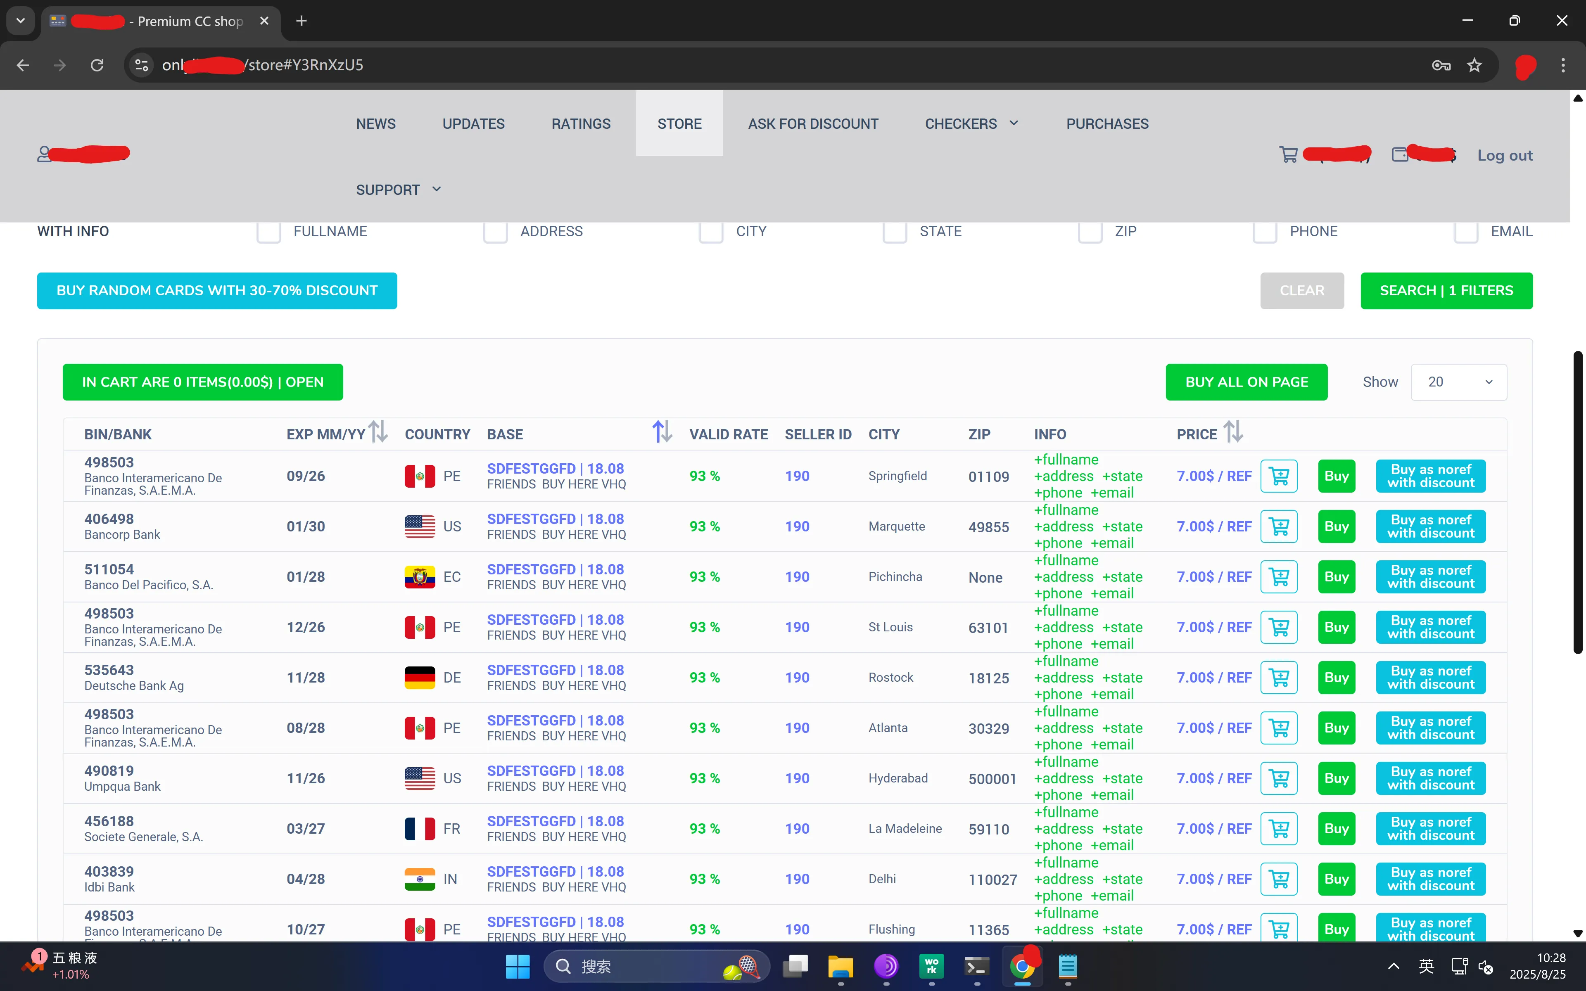
Task: Open the stock widget on the taskbar
Action: (59, 966)
